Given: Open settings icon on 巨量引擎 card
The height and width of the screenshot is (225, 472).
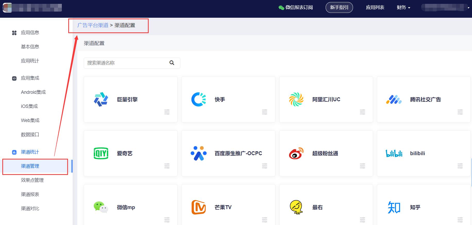Looking at the screenshot, I should pos(167,112).
